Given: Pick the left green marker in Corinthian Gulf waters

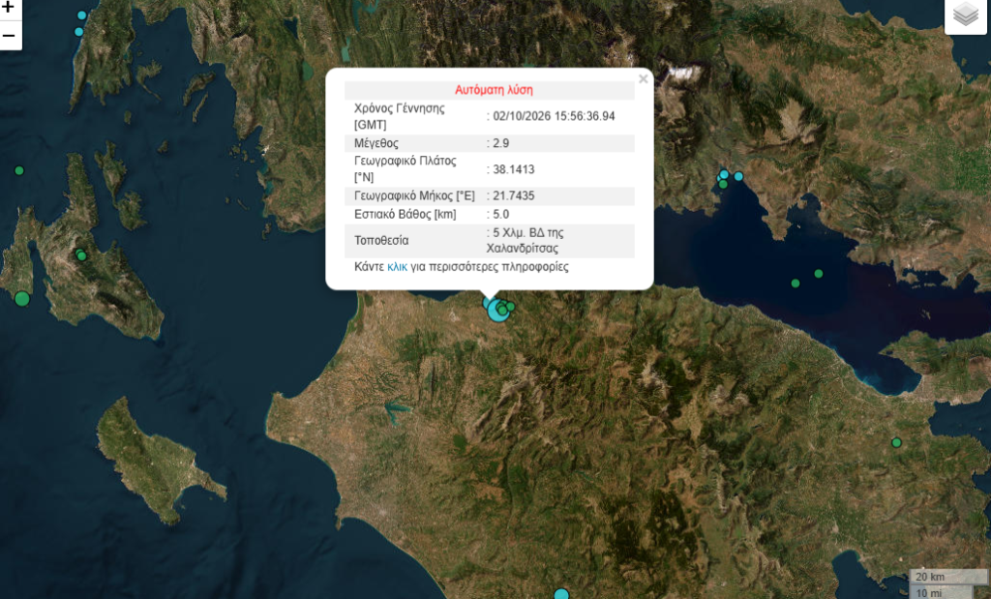Looking at the screenshot, I should point(796,284).
